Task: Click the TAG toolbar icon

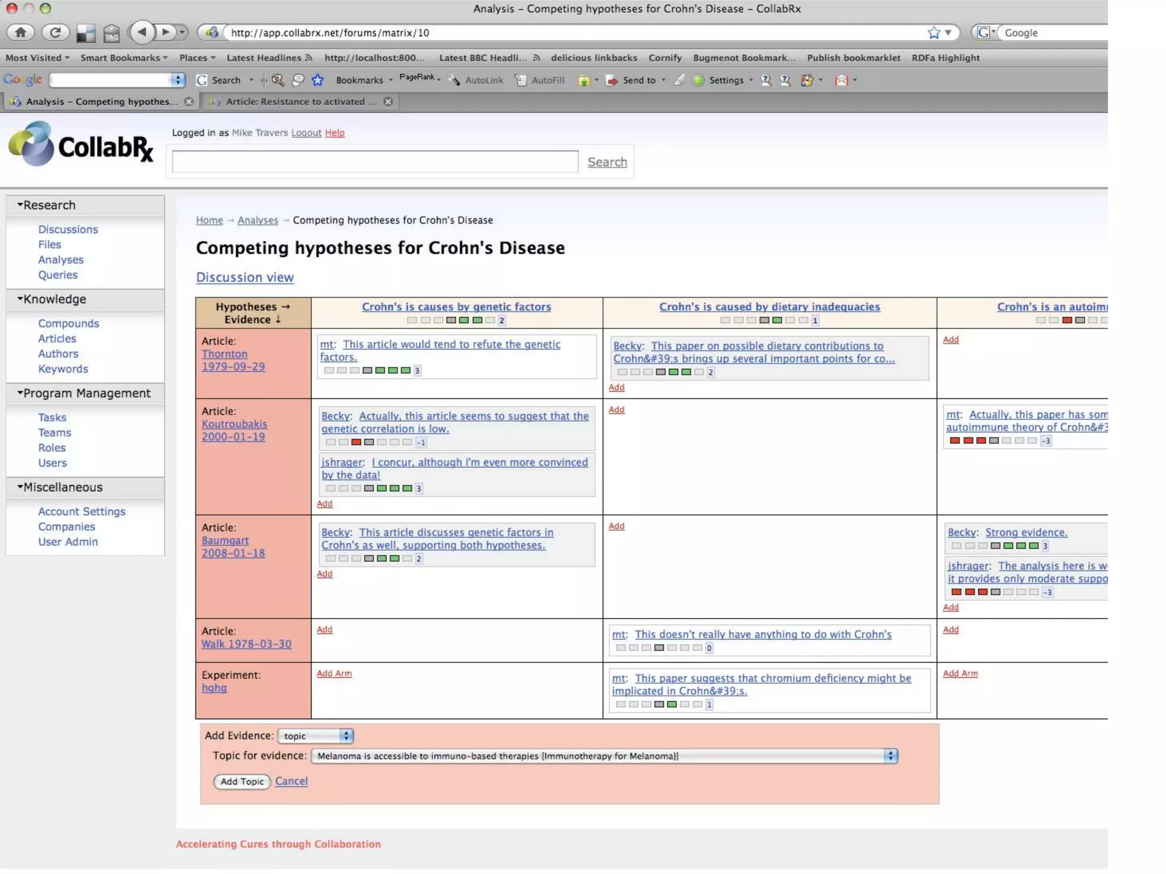Action: pyautogui.click(x=112, y=34)
